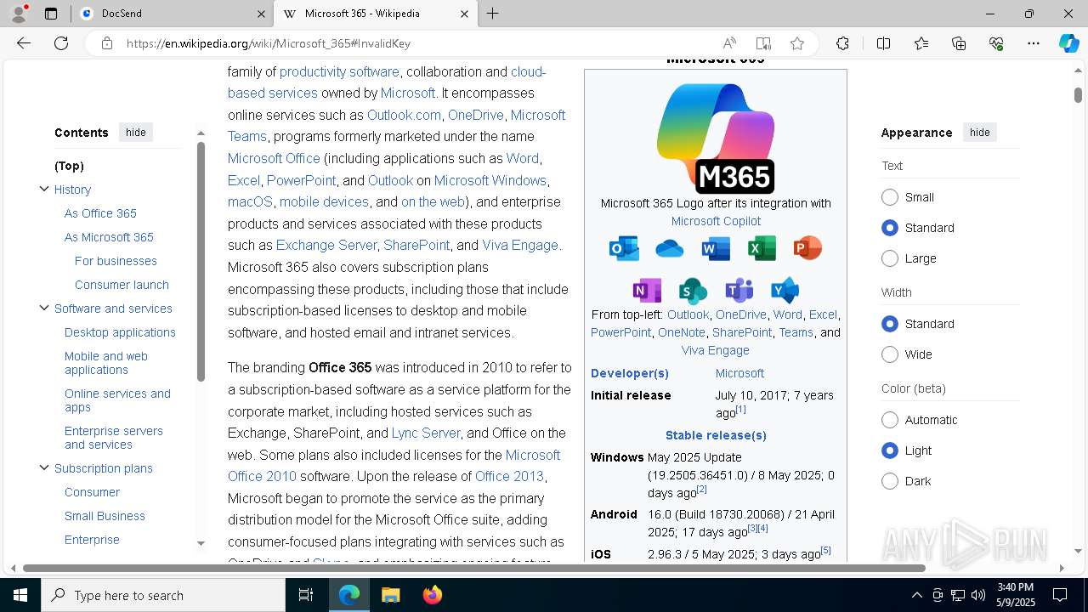The height and width of the screenshot is (612, 1088).
Task: Jump to Enterprise servers and services
Action: (114, 438)
